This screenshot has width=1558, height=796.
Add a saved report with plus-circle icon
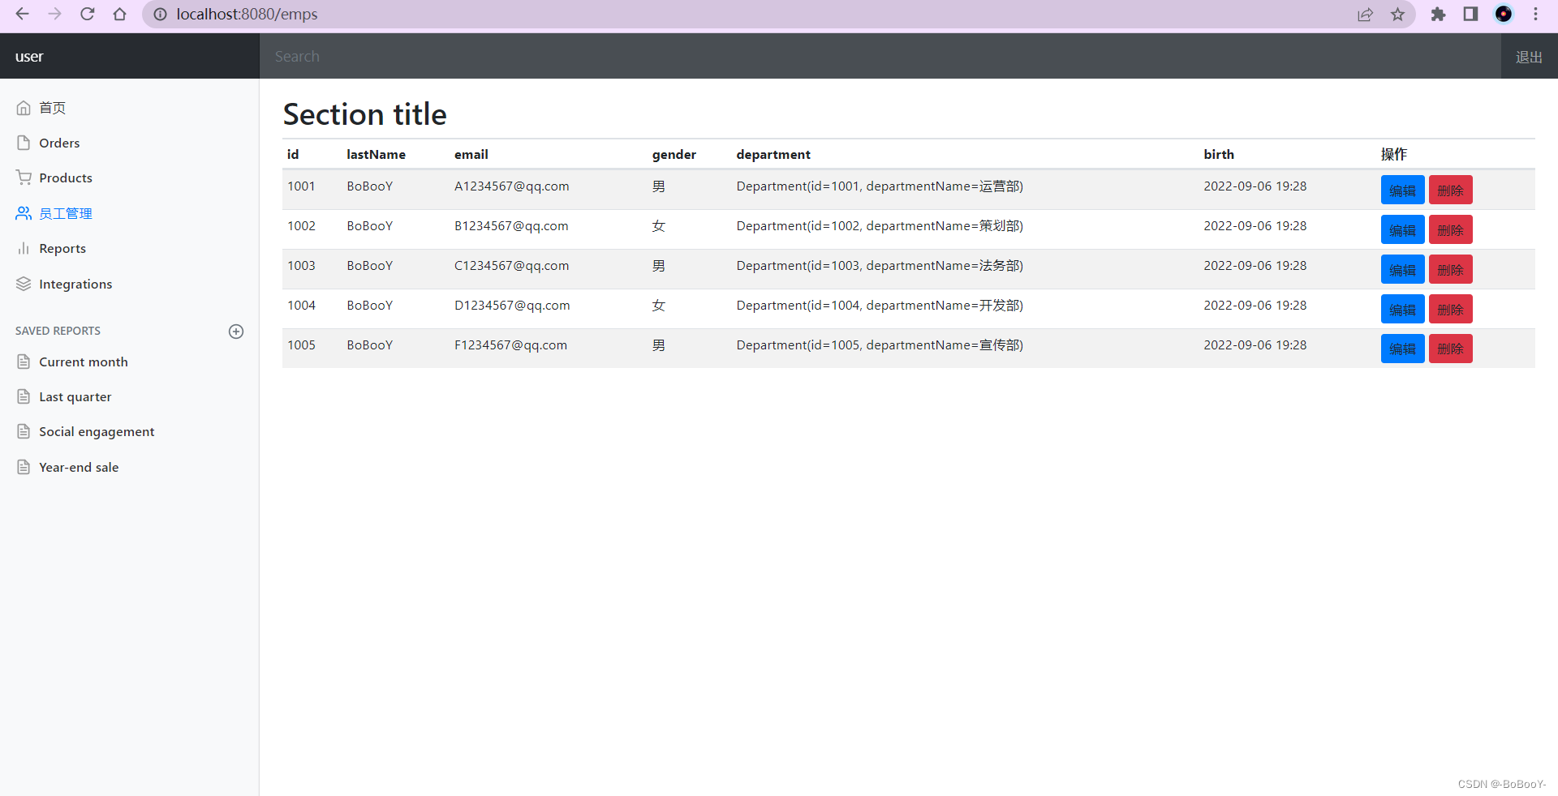tap(236, 331)
